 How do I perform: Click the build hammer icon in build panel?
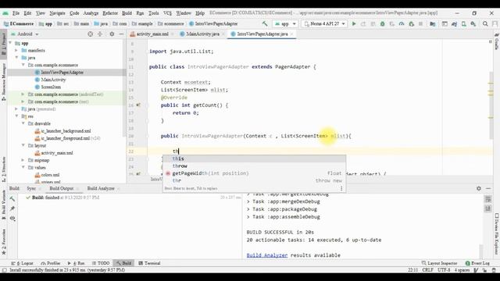point(12,198)
